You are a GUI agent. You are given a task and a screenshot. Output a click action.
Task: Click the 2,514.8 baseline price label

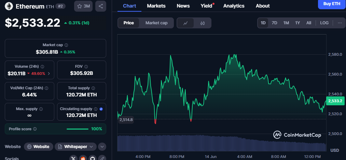click(126, 120)
